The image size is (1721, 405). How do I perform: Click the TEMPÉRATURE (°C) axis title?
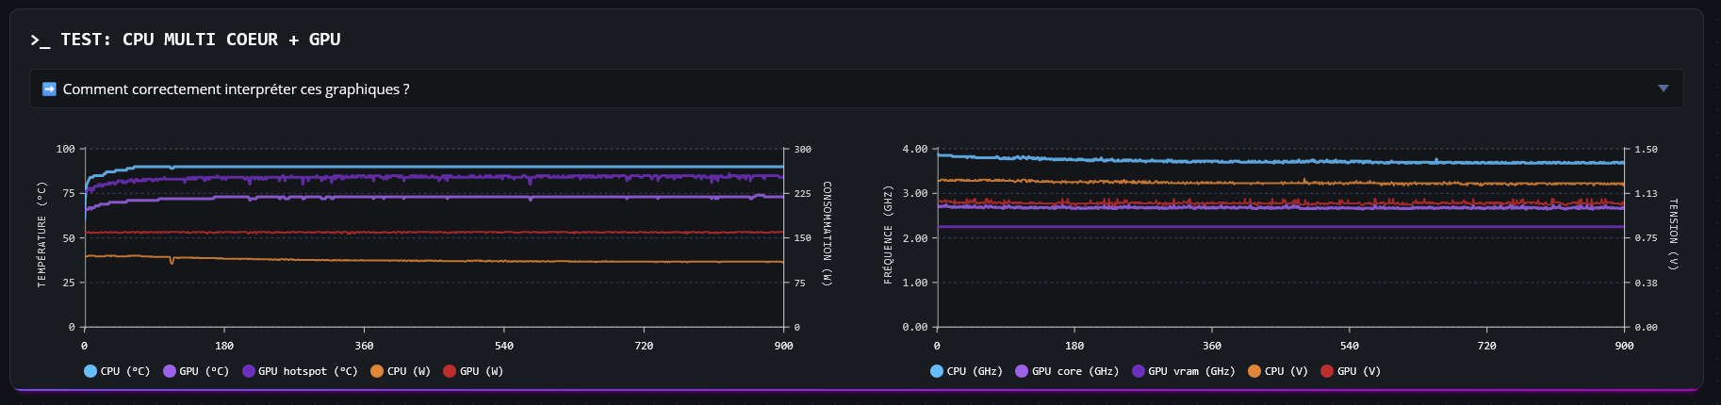(41, 235)
